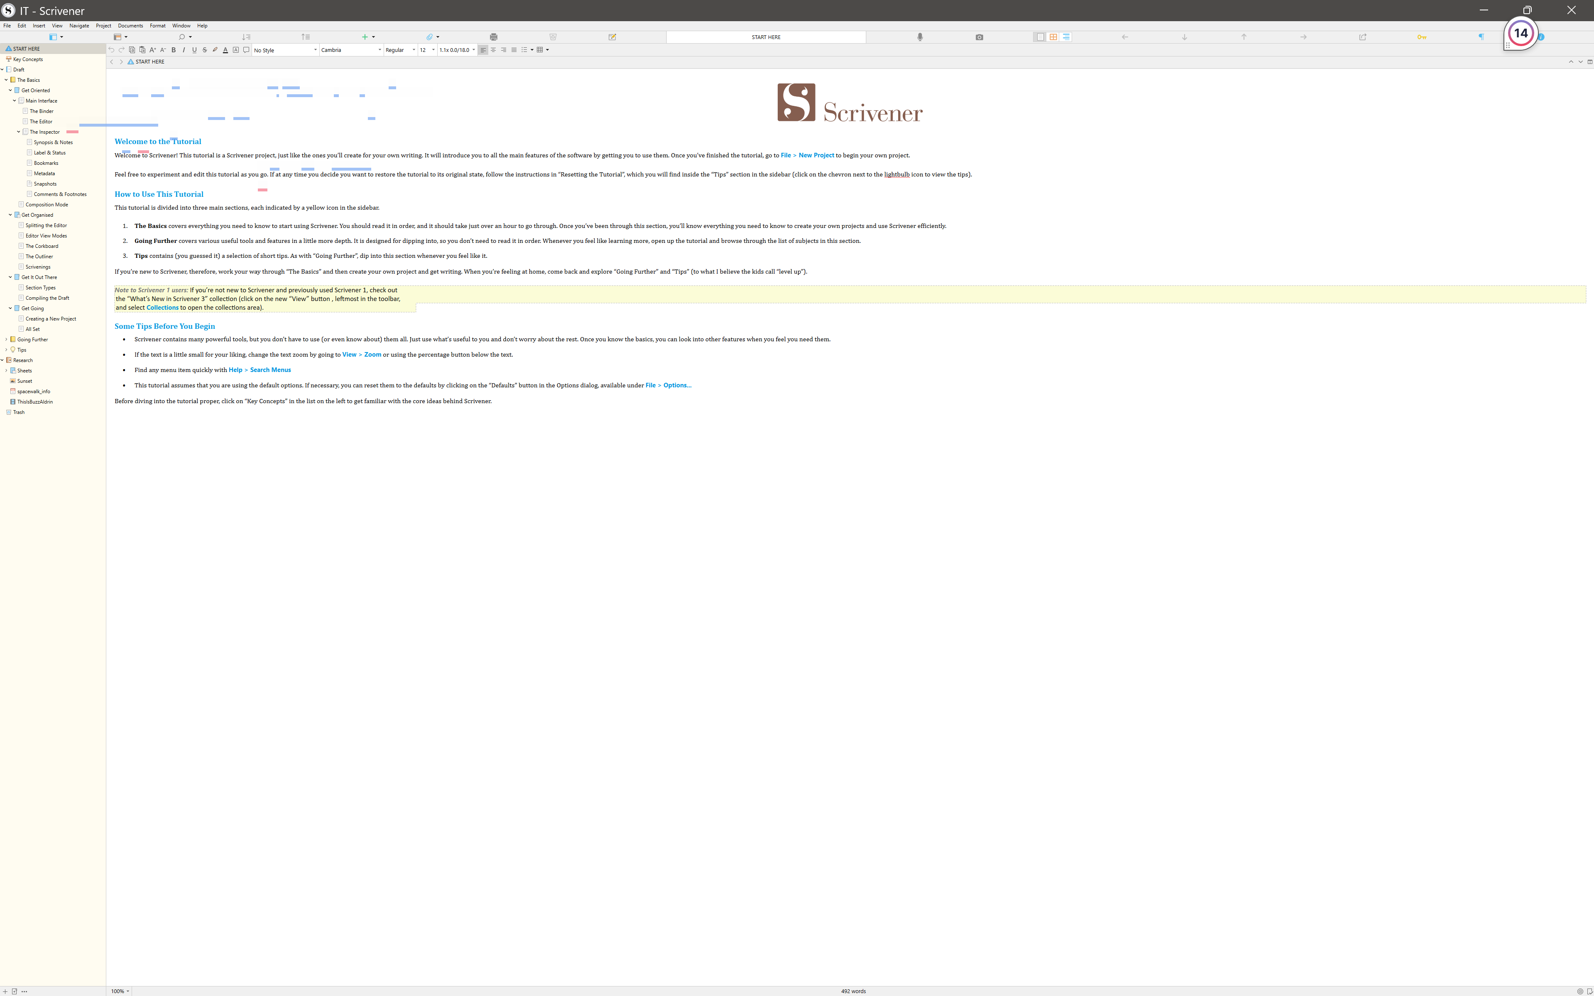Select center text alignment
1594x996 pixels.
tap(493, 50)
